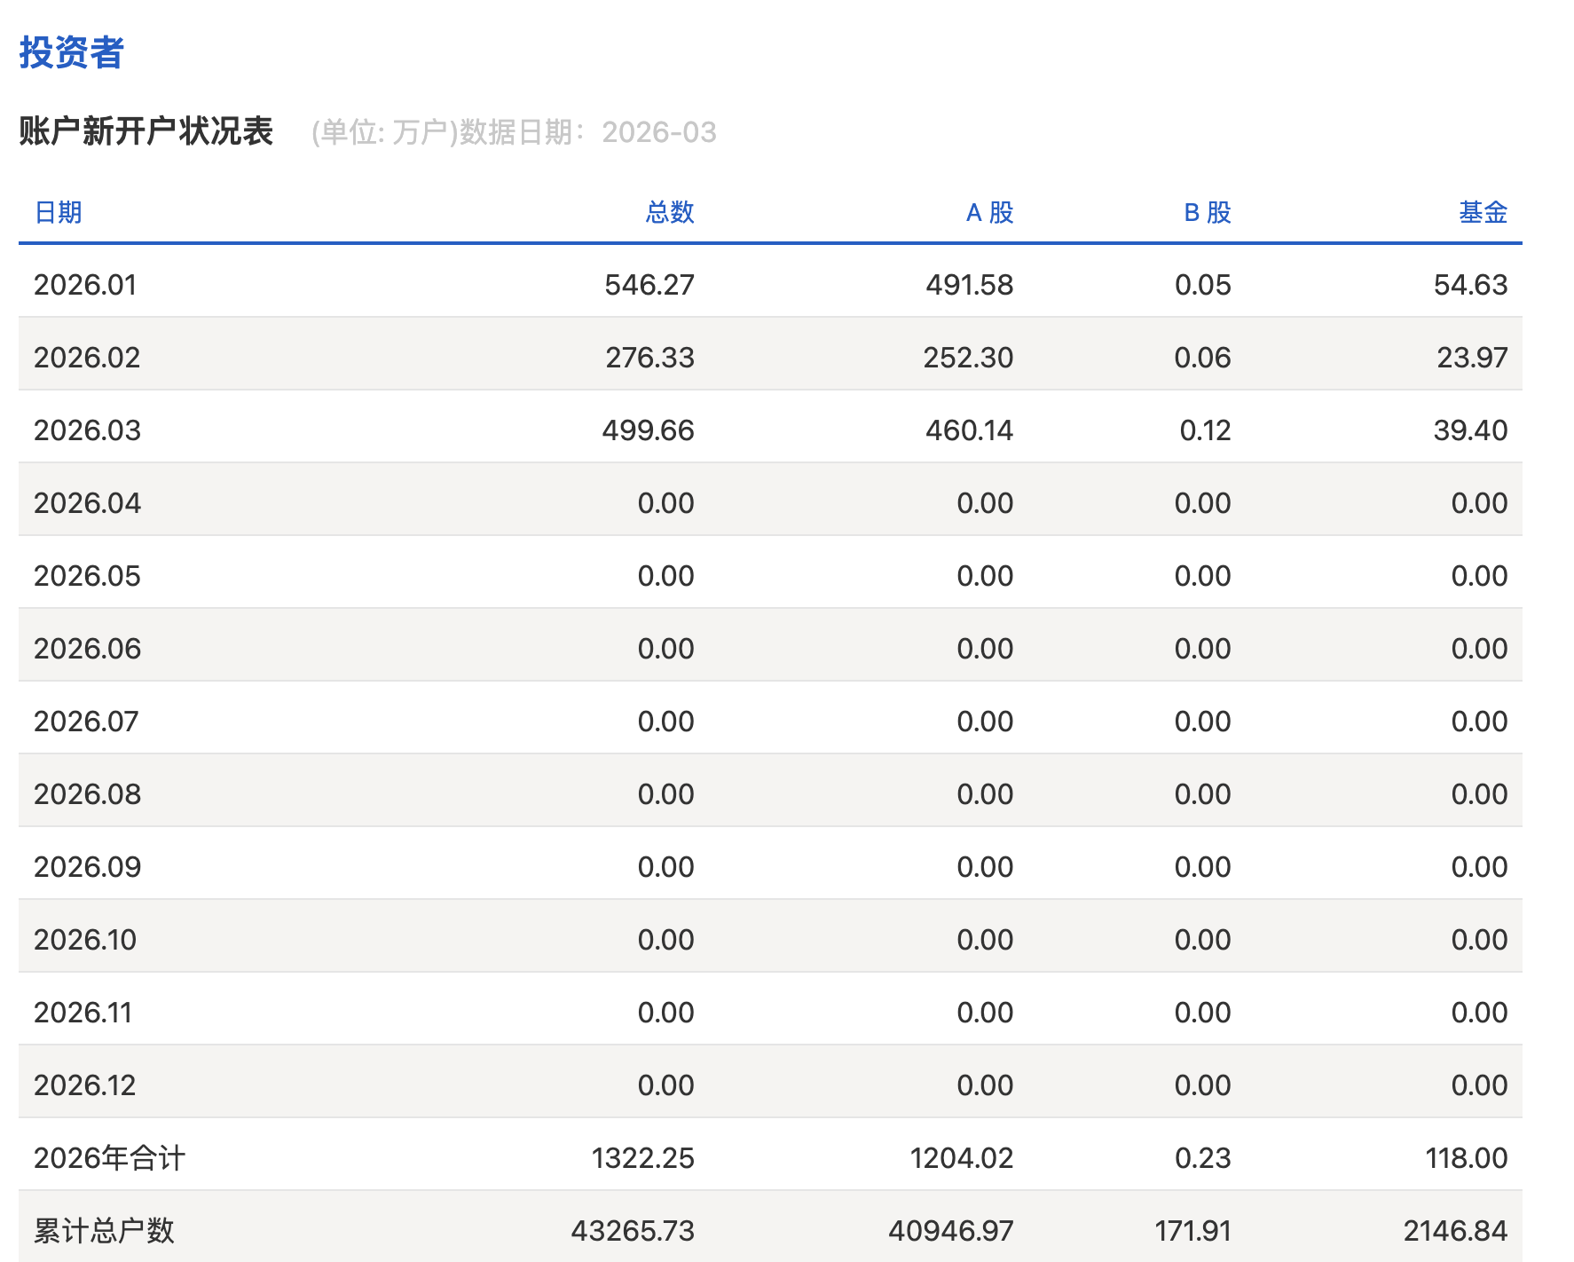Click total value 546.27
This screenshot has height=1262, width=1574.
[x=649, y=285]
